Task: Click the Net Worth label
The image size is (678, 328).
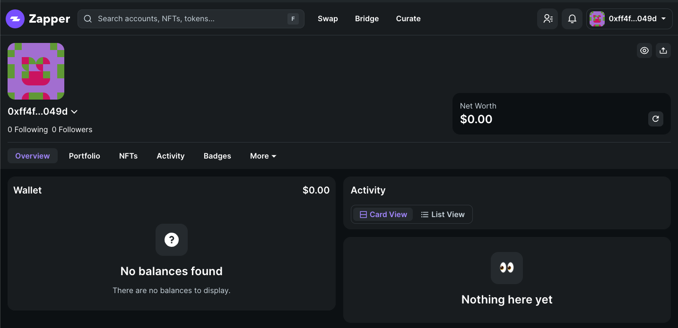Action: click(478, 106)
